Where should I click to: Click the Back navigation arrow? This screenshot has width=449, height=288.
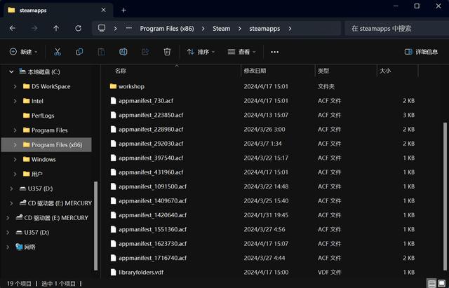point(13,28)
